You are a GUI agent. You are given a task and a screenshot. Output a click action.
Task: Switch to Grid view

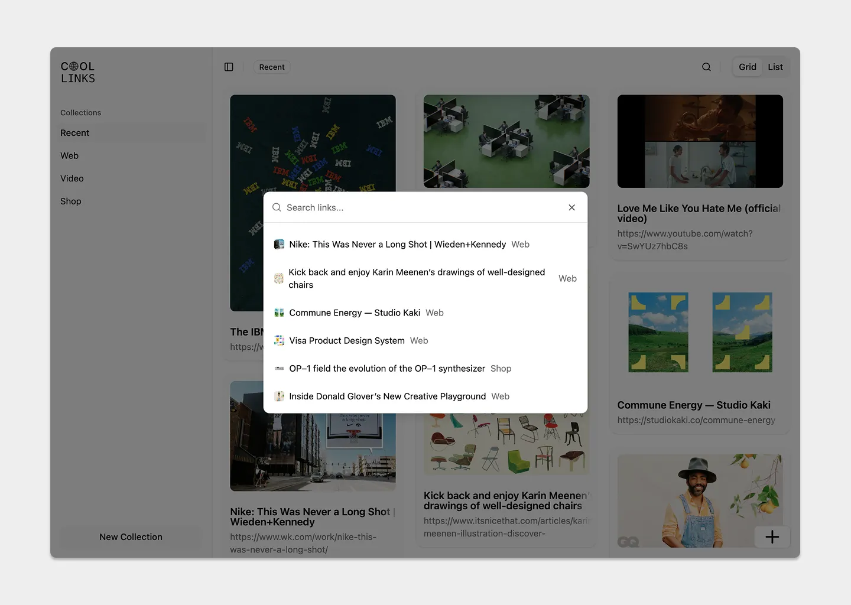[x=747, y=67]
